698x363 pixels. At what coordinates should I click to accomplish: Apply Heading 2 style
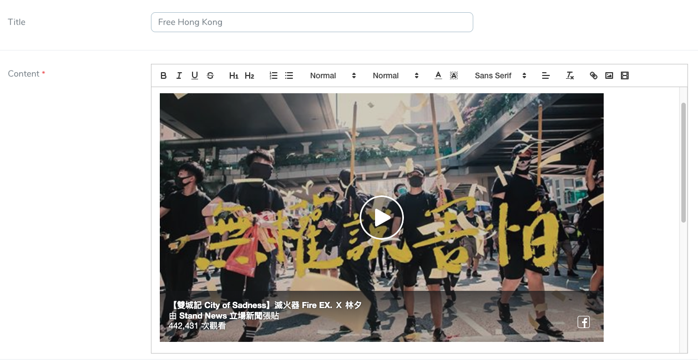click(x=249, y=75)
